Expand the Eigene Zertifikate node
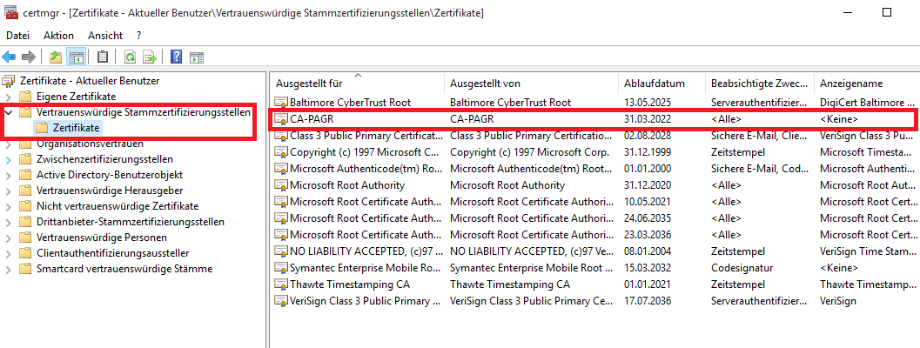The height and width of the screenshot is (348, 920). pos(8,97)
